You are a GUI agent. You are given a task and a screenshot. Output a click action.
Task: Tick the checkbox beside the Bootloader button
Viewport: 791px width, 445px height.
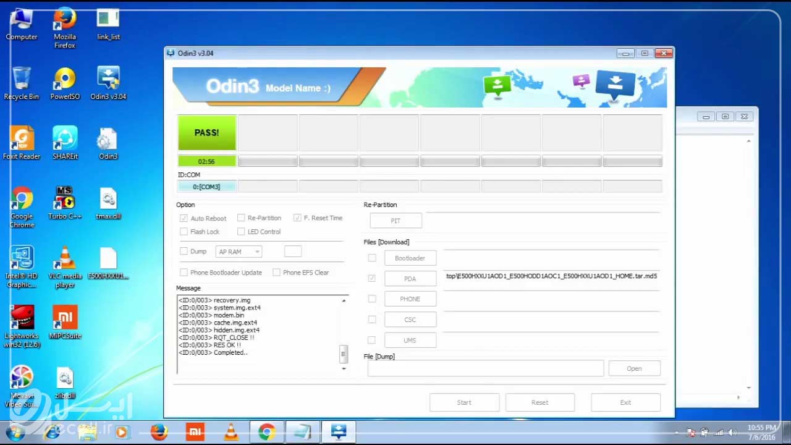(371, 258)
